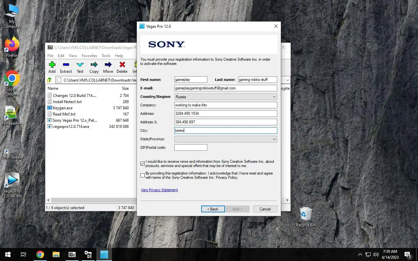The width and height of the screenshot is (418, 261).
Task: Click left arrow of 7-Zip horizontal scrollbar
Action: 48,200
